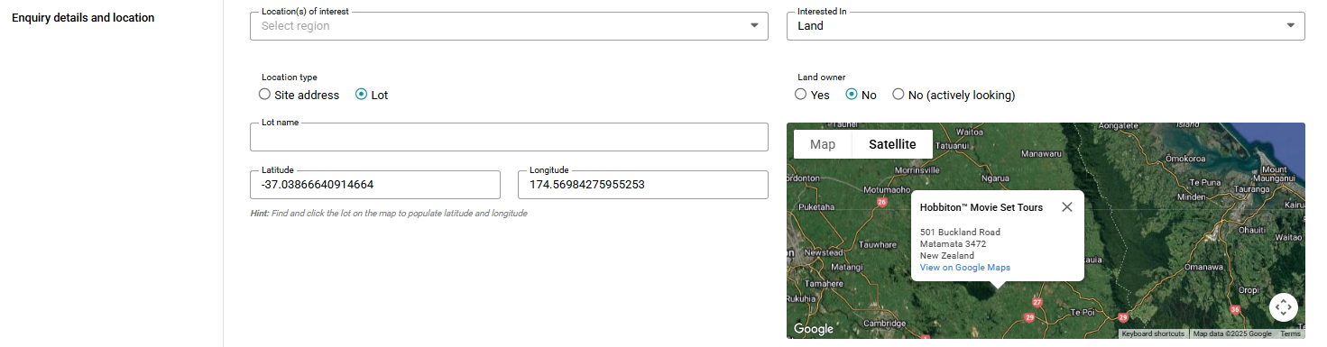This screenshot has width=1327, height=347.
Task: Close the Hobbiton Movie Set Tours popup
Action: coord(1067,206)
